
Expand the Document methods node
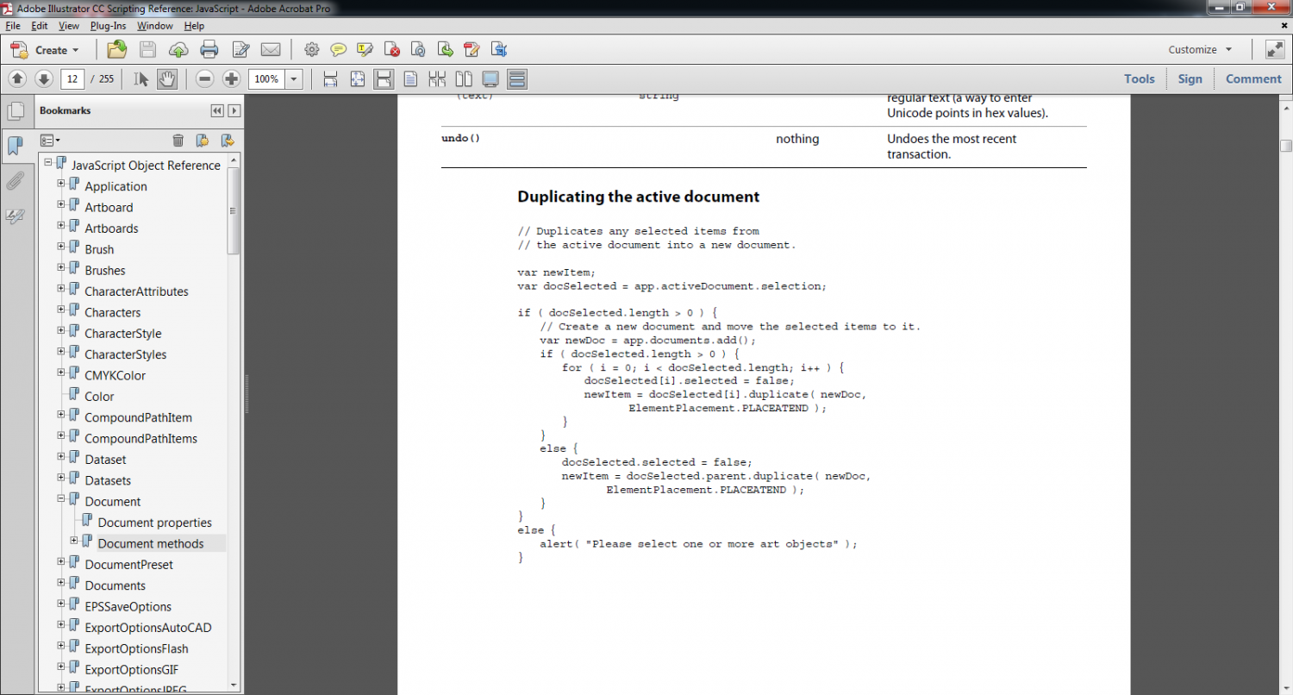pyautogui.click(x=74, y=541)
